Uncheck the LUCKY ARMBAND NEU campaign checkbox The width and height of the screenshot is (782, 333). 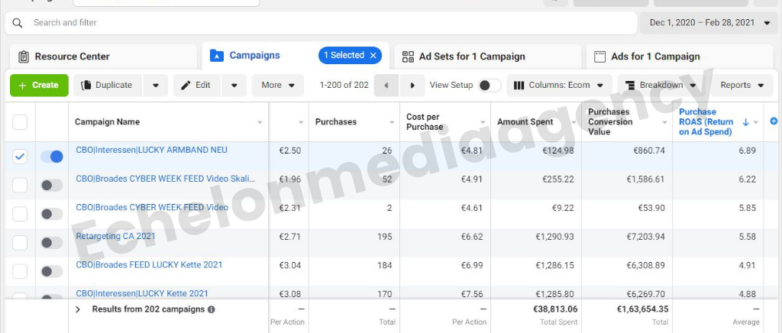coord(20,157)
